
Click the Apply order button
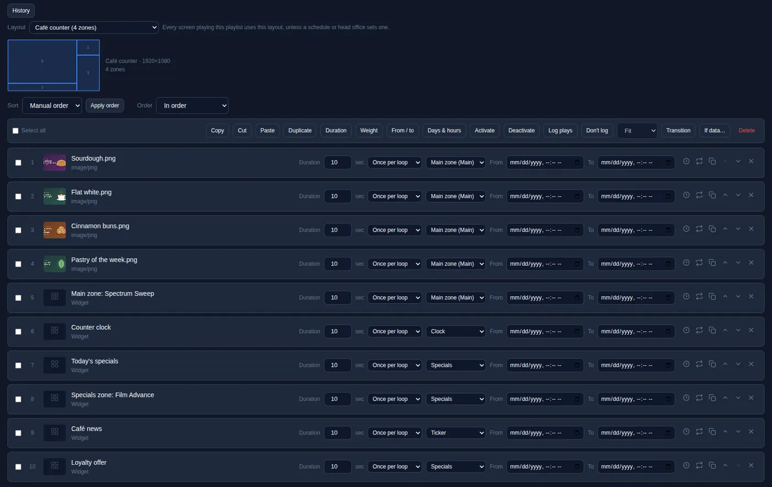point(105,105)
